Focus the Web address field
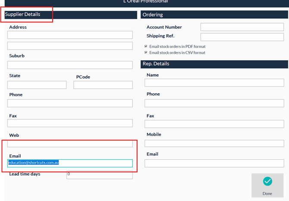289x201 pixels. click(x=70, y=143)
